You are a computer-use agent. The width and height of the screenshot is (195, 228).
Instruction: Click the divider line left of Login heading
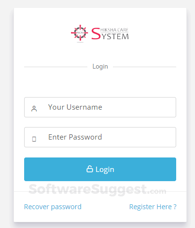[56, 67]
